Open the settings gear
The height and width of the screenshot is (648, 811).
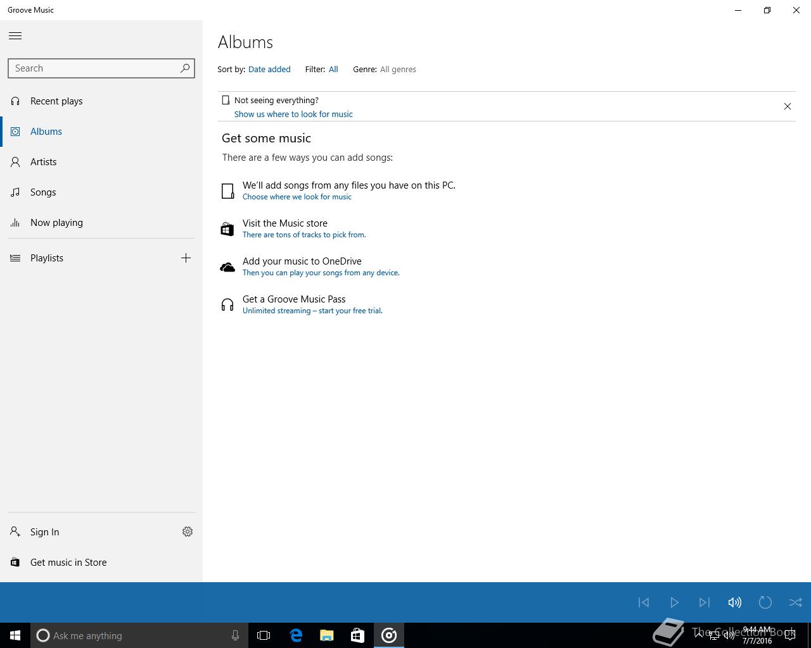pos(188,532)
